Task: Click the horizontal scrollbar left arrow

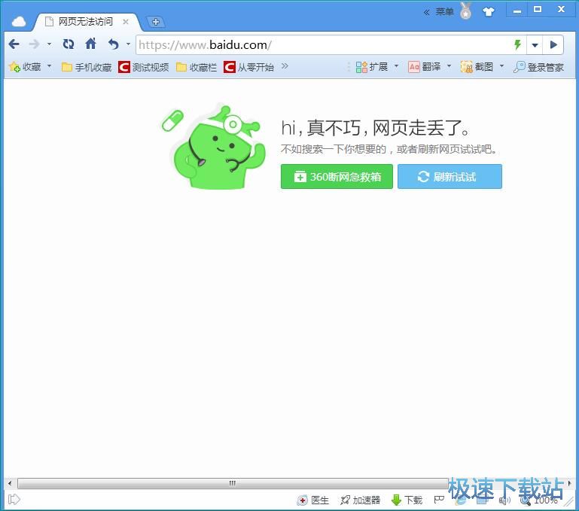Action: (x=10, y=483)
